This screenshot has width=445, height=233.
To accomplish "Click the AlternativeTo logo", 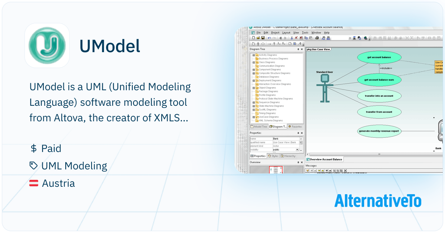I will pos(378,200).
